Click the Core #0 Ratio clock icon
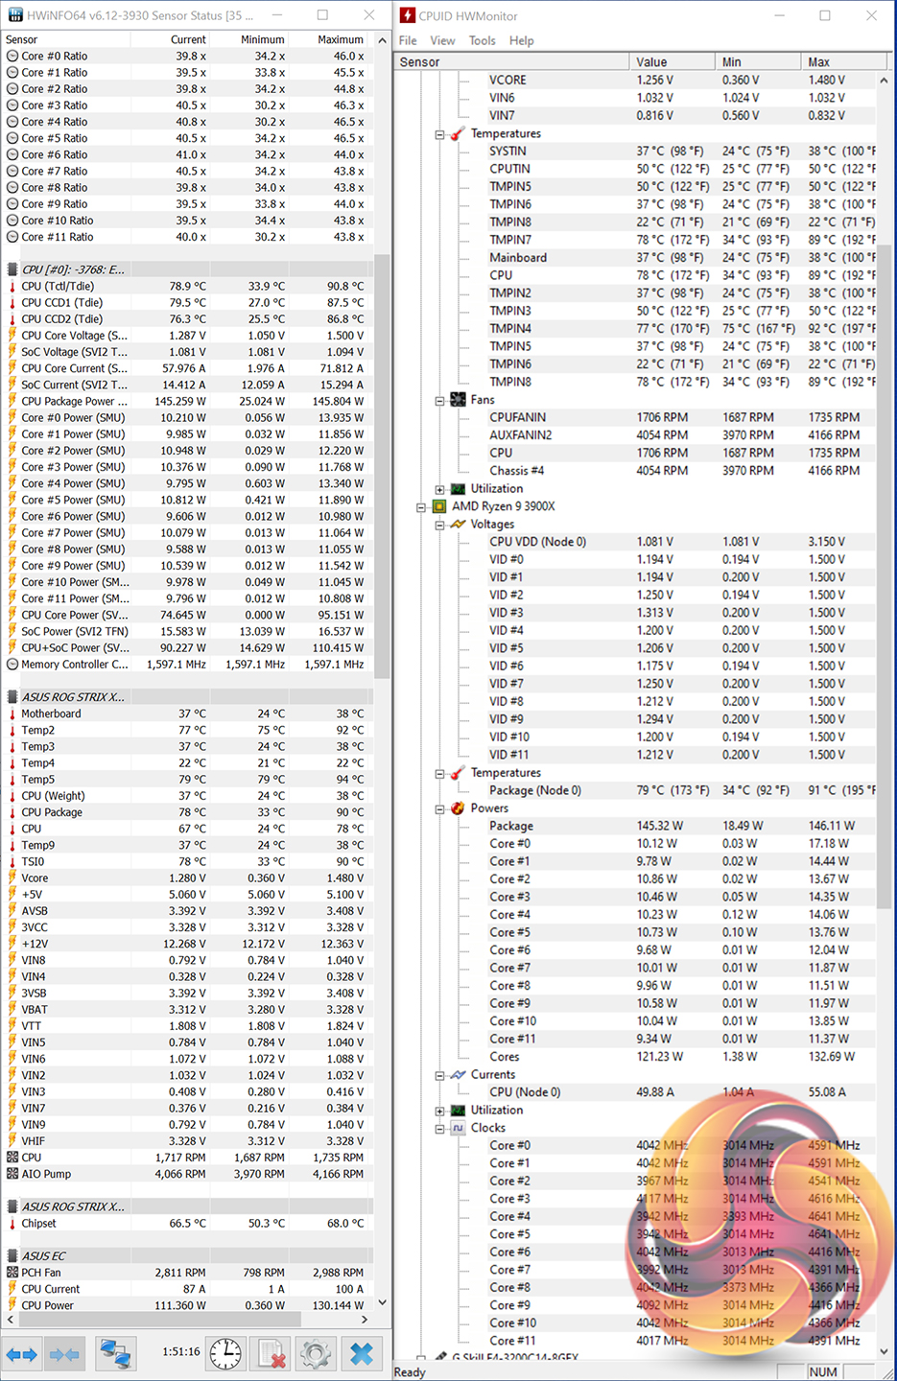Image resolution: width=897 pixels, height=1381 pixels. click(x=12, y=57)
